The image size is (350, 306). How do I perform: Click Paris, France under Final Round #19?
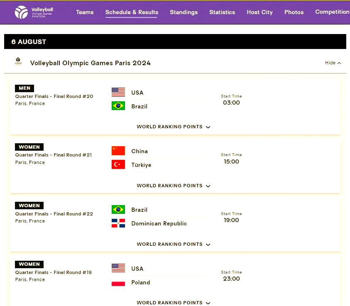(30, 279)
